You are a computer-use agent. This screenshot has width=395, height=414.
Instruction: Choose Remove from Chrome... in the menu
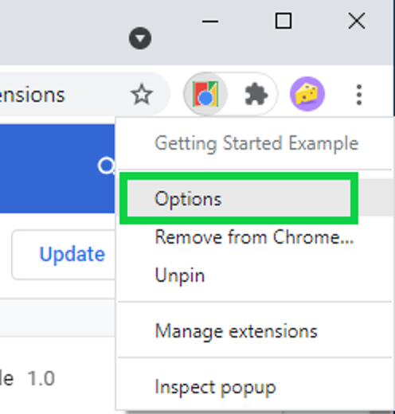click(255, 236)
